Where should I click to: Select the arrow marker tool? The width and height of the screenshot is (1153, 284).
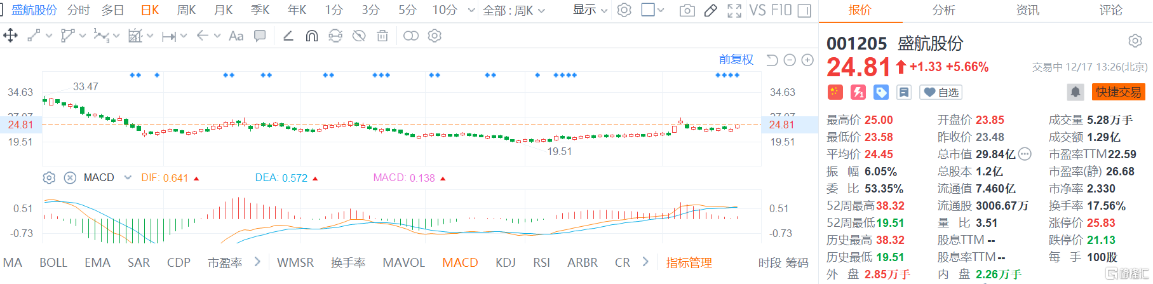click(x=203, y=36)
